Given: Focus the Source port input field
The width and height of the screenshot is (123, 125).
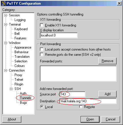Looking at the screenshot, I should point(72,94).
